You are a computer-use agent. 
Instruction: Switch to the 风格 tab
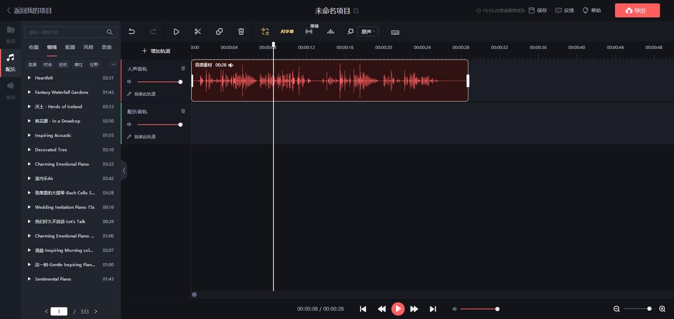point(88,48)
